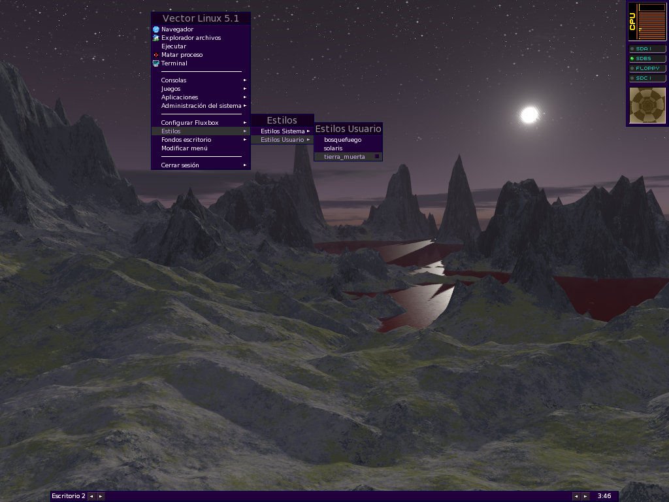Click the toolbar clock showing 3:46
Image resolution: width=669 pixels, height=502 pixels.
pyautogui.click(x=604, y=496)
